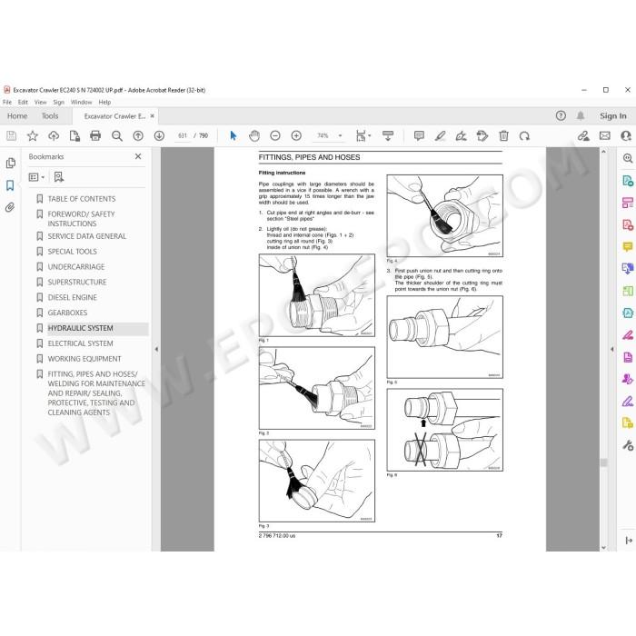This screenshot has height=636, width=636.
Task: Rotate the page view
Action: (x=524, y=136)
